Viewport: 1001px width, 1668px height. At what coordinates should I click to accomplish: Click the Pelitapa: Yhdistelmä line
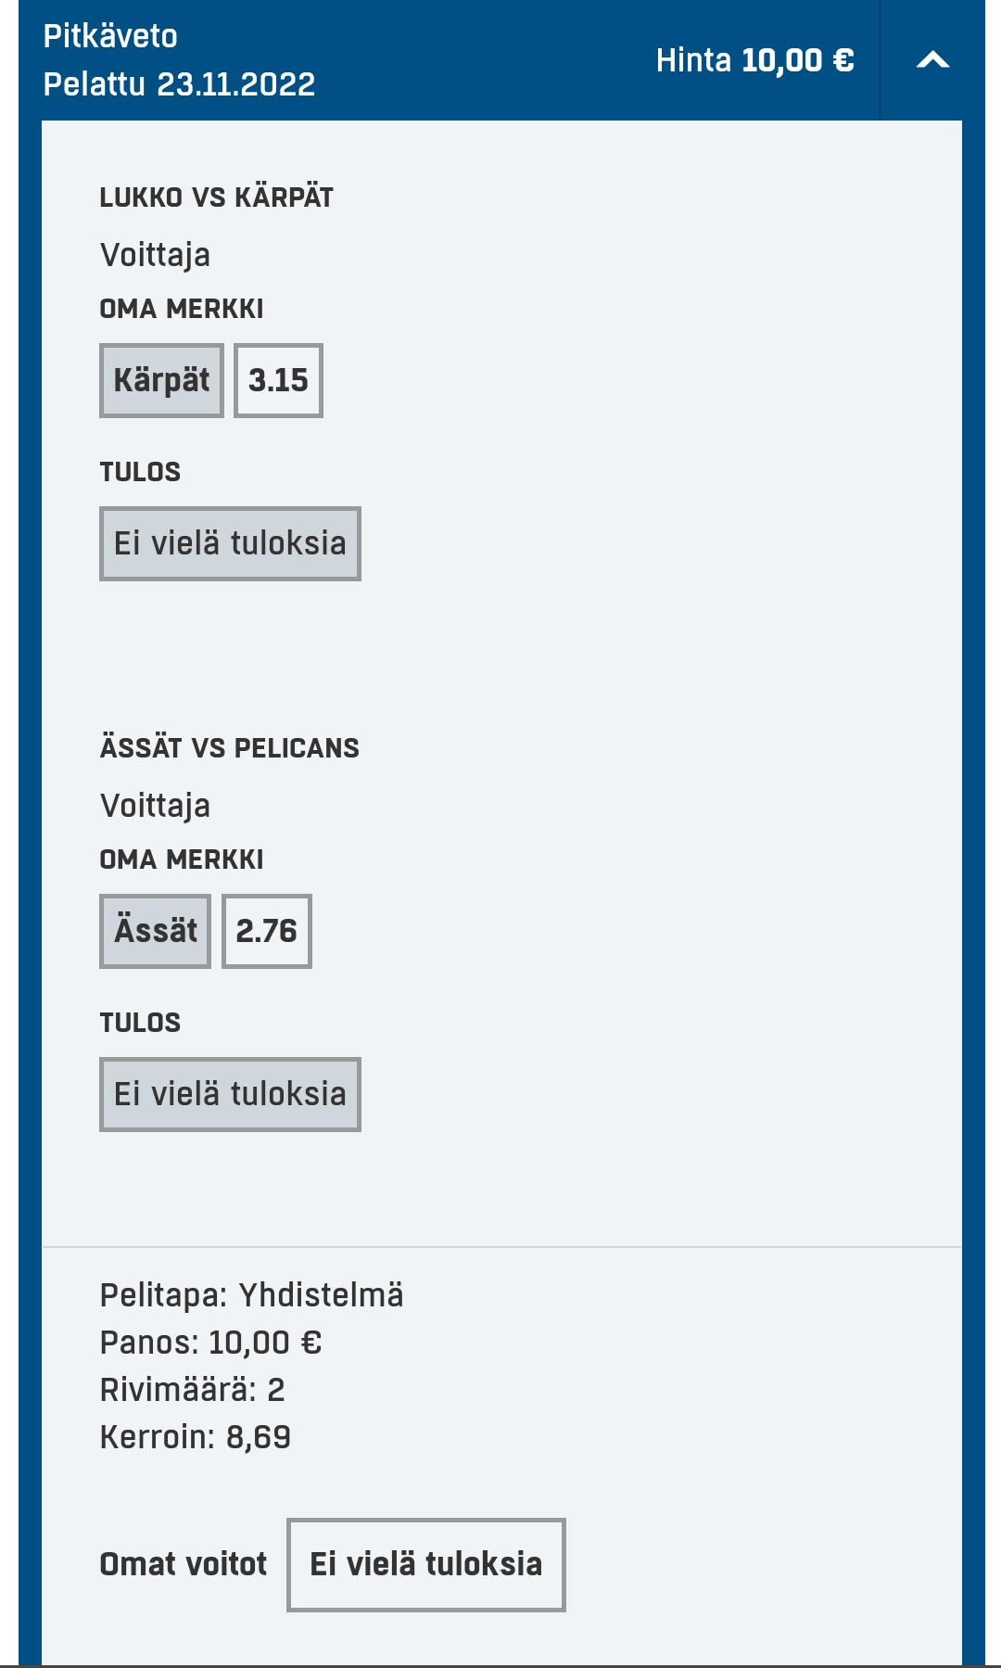point(251,1295)
